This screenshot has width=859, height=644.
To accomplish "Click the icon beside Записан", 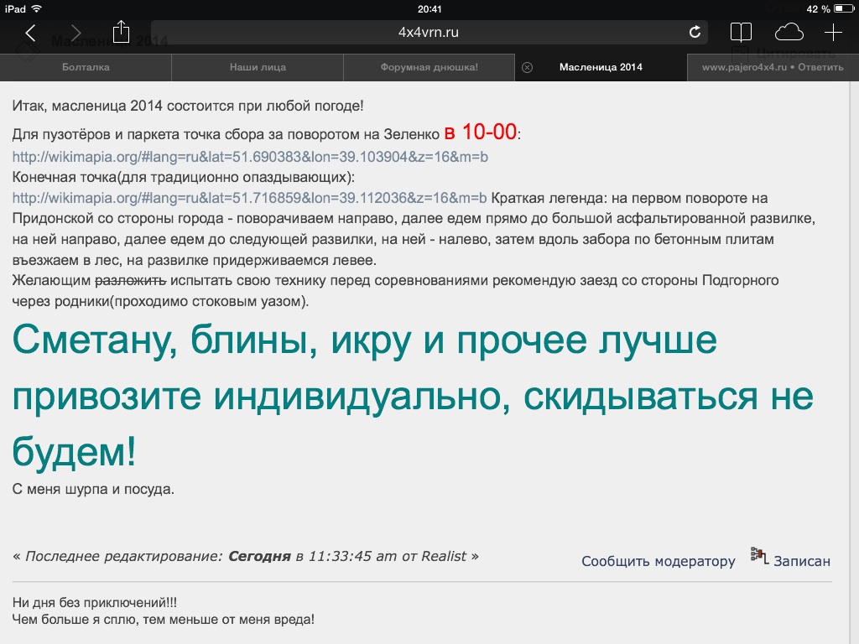I will click(760, 557).
